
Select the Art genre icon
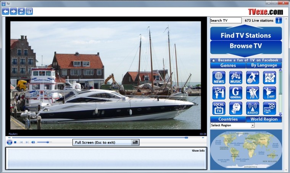tap(269, 93)
